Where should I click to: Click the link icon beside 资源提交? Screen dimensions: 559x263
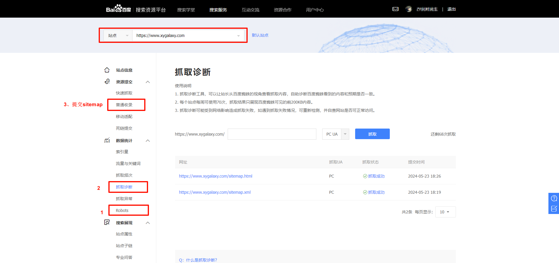pyautogui.click(x=107, y=82)
